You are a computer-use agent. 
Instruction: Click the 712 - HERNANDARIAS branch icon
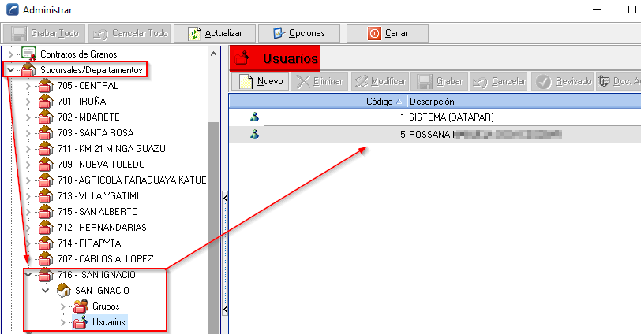[46, 228]
